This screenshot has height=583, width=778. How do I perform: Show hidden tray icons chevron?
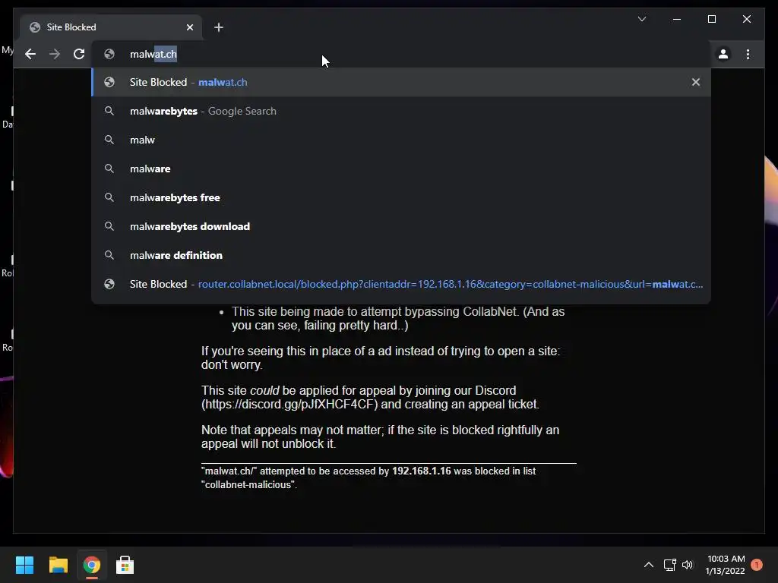(x=649, y=565)
